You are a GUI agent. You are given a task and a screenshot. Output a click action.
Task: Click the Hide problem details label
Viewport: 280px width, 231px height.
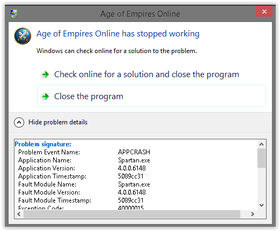click(58, 122)
